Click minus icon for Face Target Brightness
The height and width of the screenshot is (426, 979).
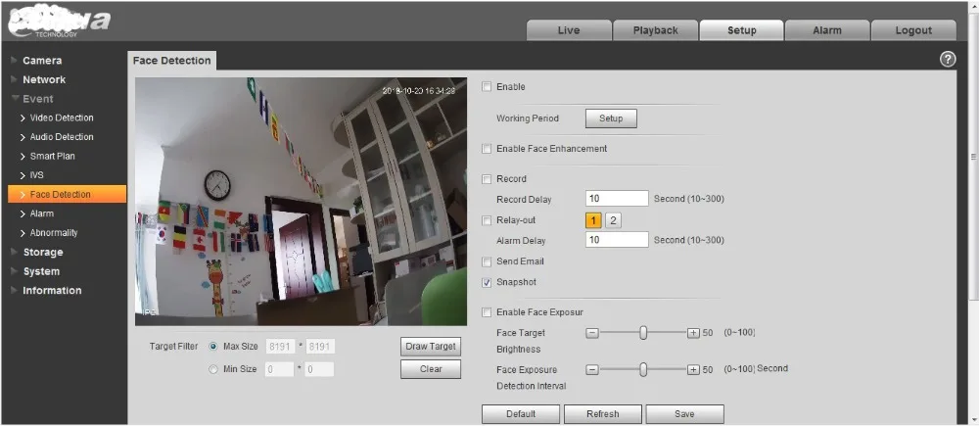point(592,333)
